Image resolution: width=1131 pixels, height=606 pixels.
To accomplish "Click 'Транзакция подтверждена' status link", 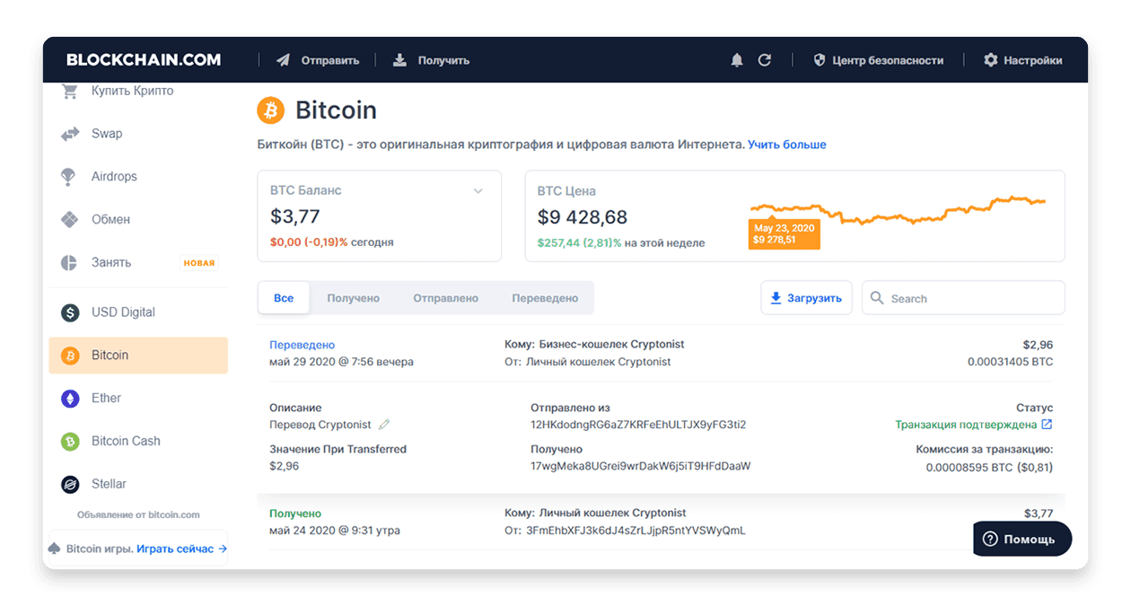I will pyautogui.click(x=966, y=425).
